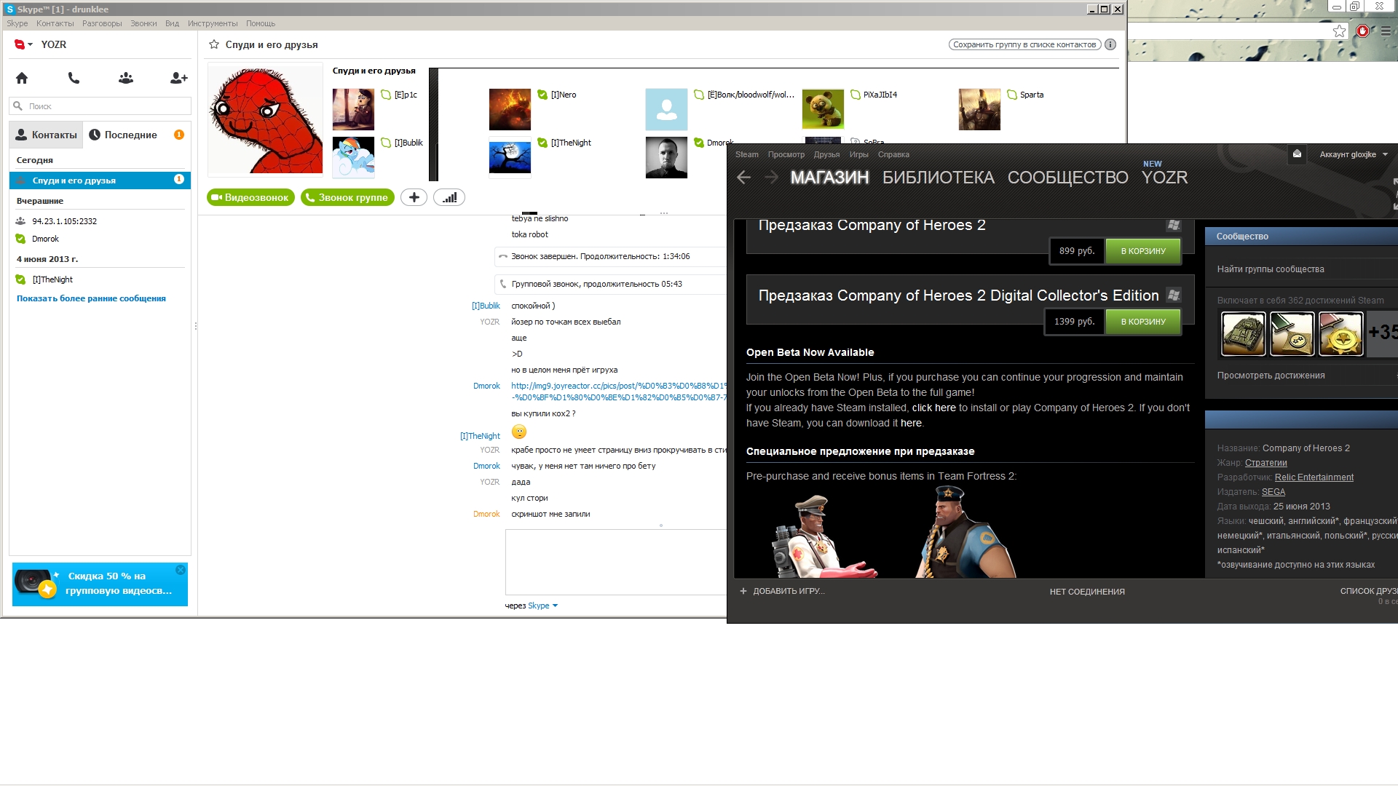Click the Dmorok participant photo avatar

[x=666, y=157]
